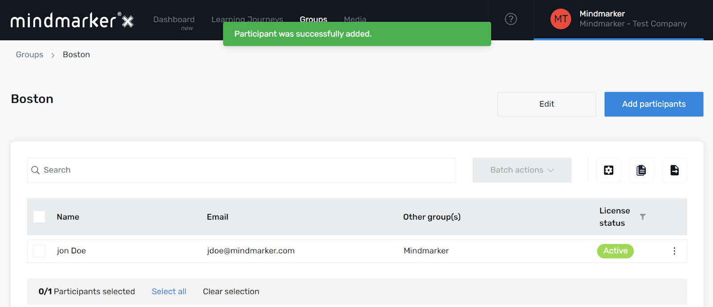This screenshot has height=307, width=713.
Task: Toggle the select-all header checkbox
Action: [39, 217]
